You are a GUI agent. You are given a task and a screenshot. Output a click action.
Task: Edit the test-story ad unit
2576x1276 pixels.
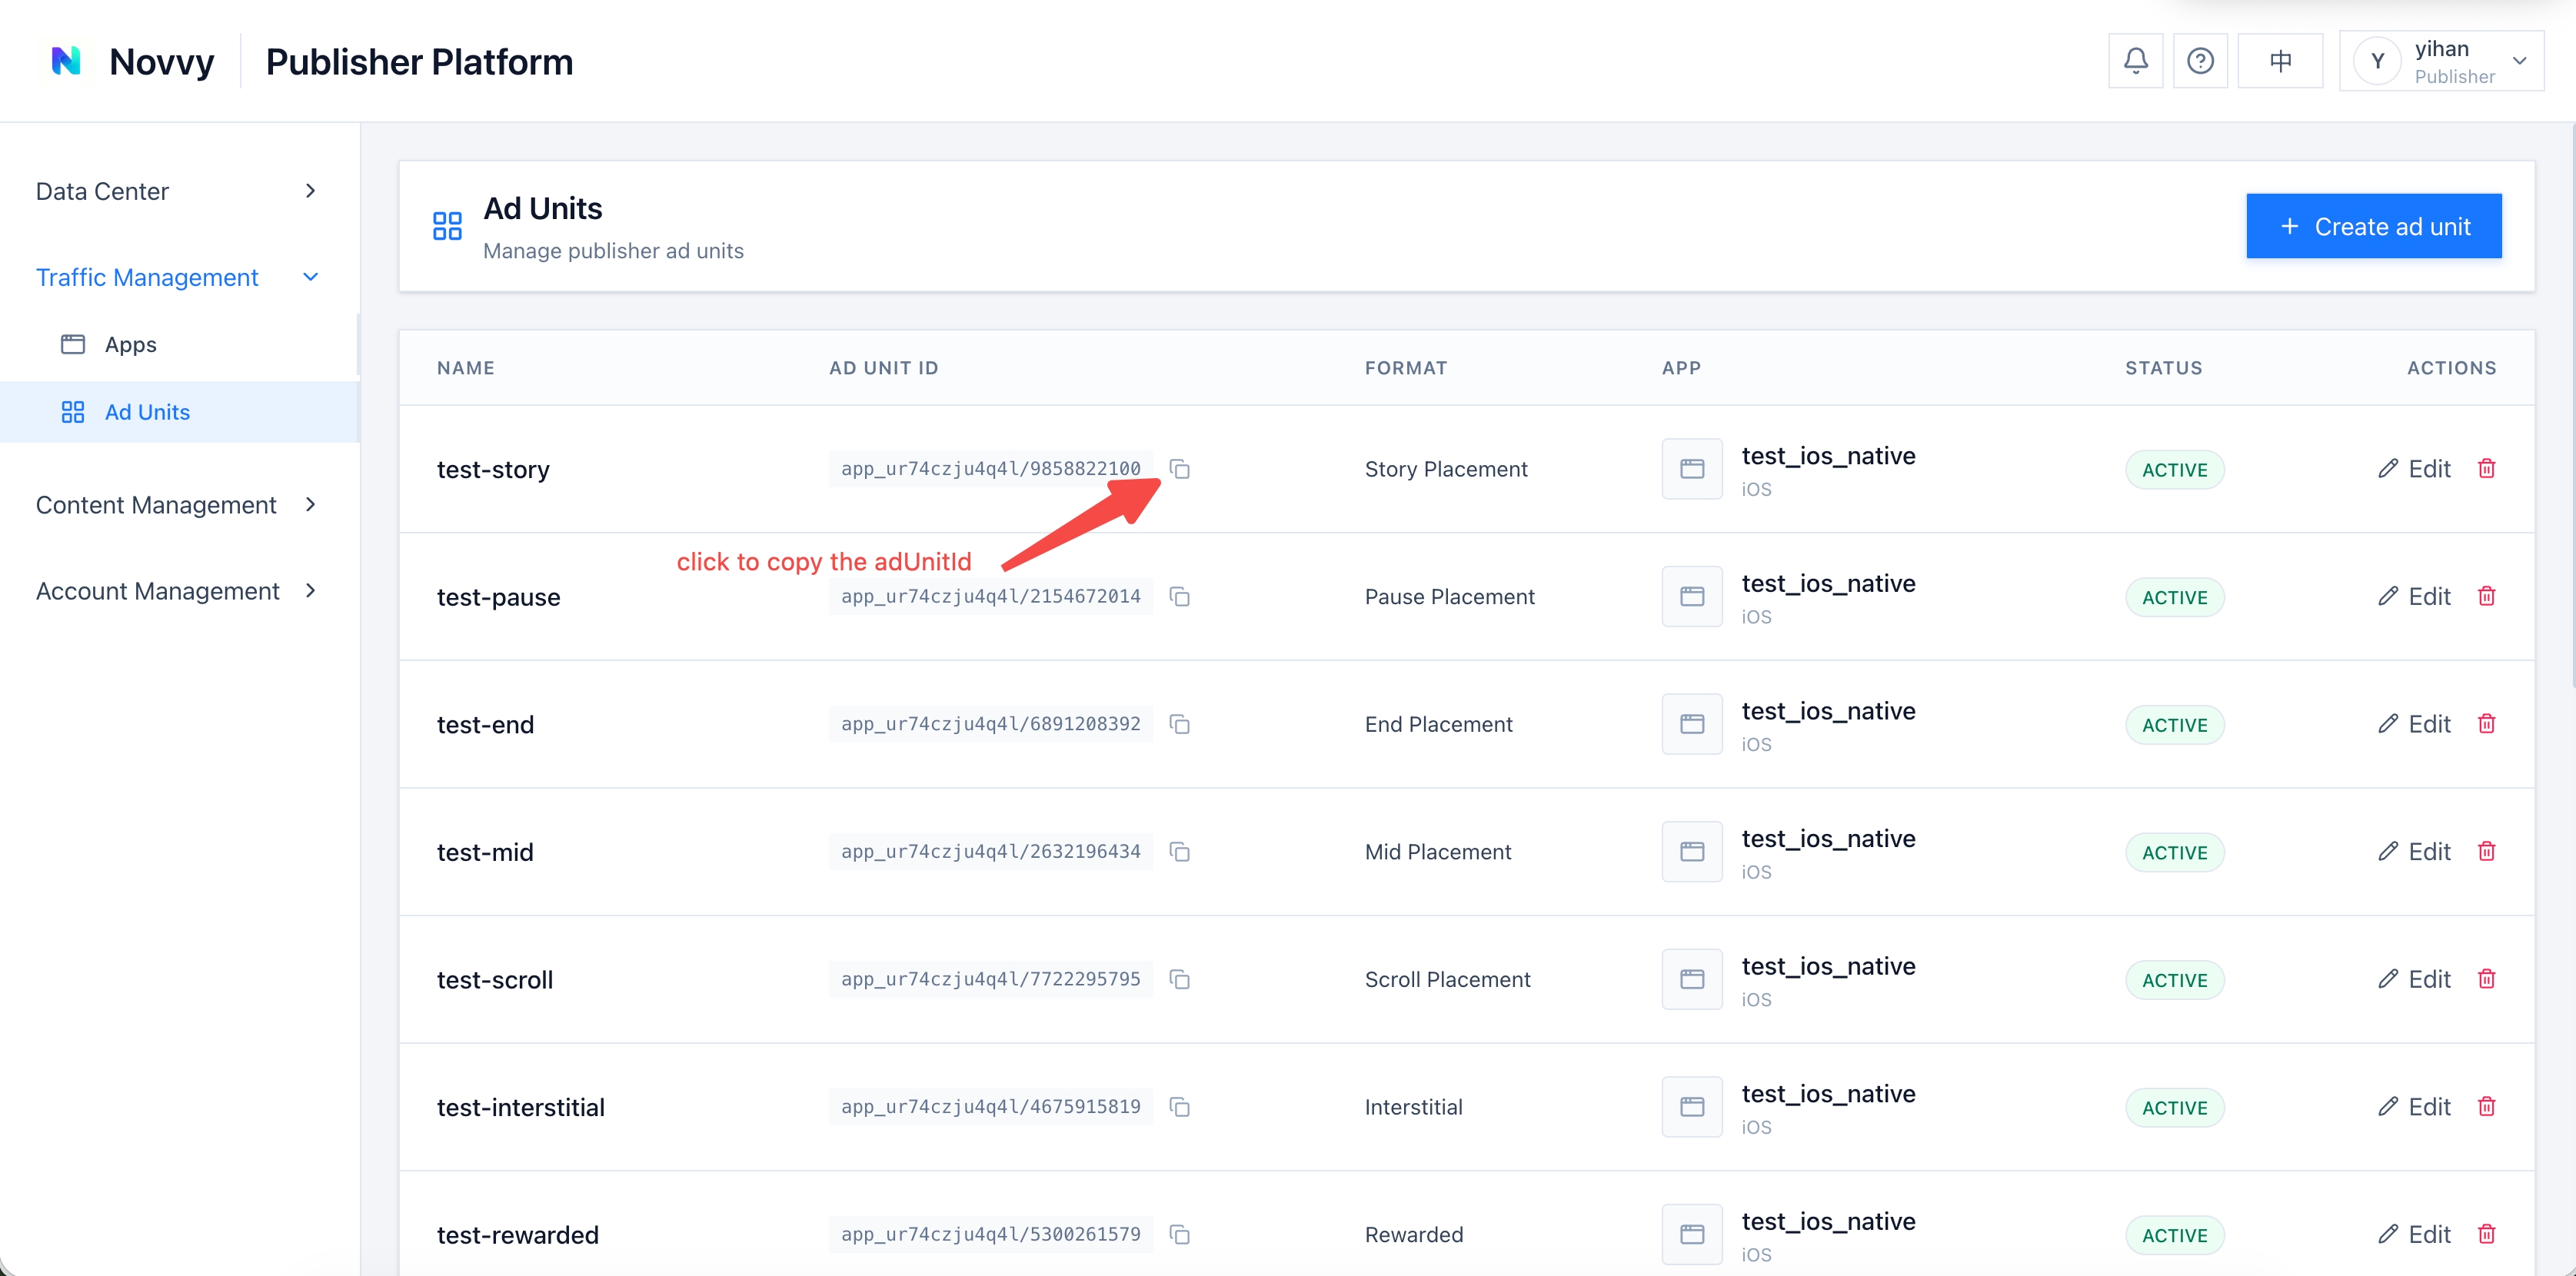(x=2415, y=469)
